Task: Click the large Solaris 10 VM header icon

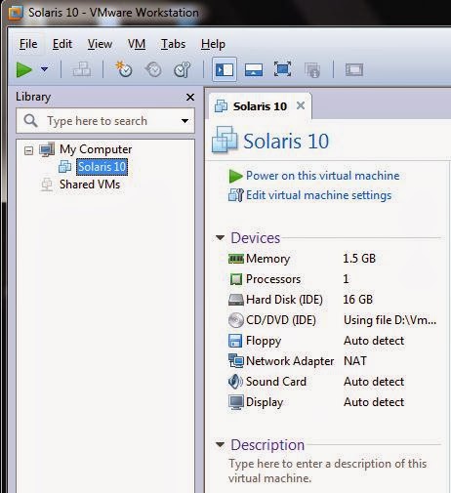Action: click(225, 140)
